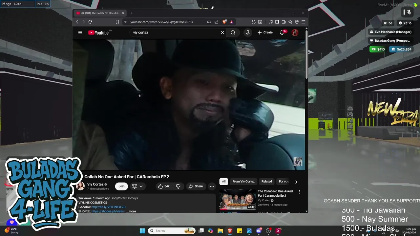This screenshot has width=420, height=236.
Task: Mute the YouTube tab via speaker icon
Action: tap(83, 13)
